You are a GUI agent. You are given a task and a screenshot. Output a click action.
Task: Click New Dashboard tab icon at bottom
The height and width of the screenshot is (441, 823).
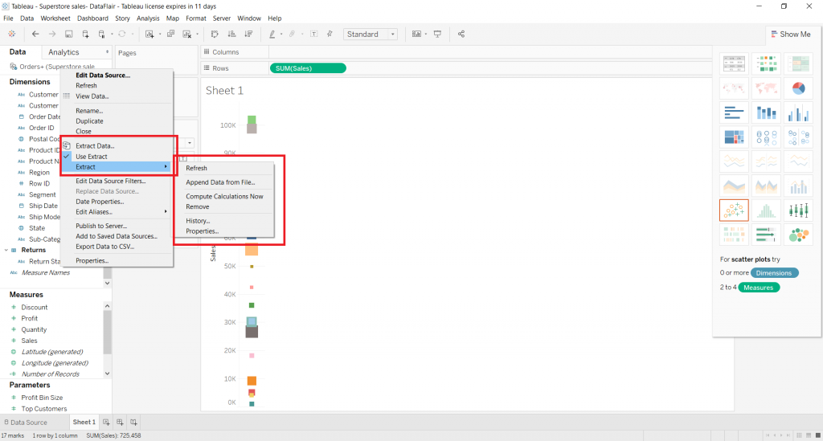tap(120, 422)
